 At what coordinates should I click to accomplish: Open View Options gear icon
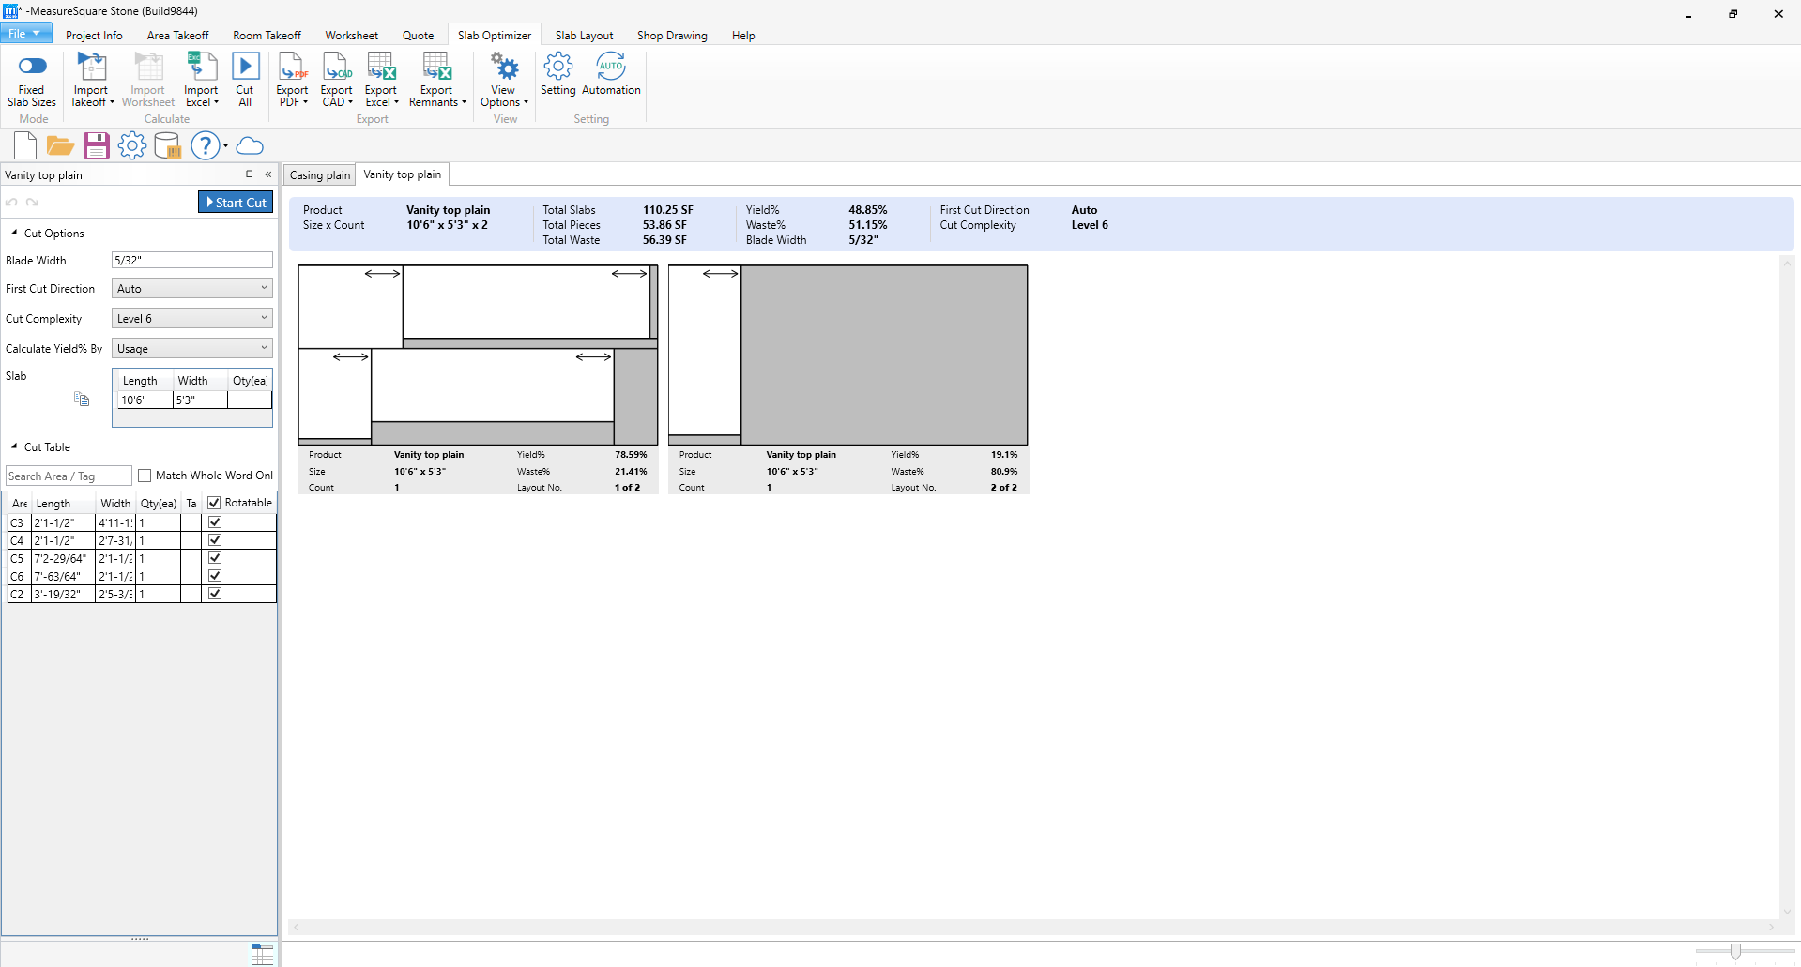pyautogui.click(x=504, y=68)
